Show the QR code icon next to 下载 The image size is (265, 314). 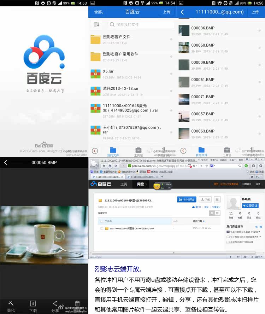(x=217, y=199)
